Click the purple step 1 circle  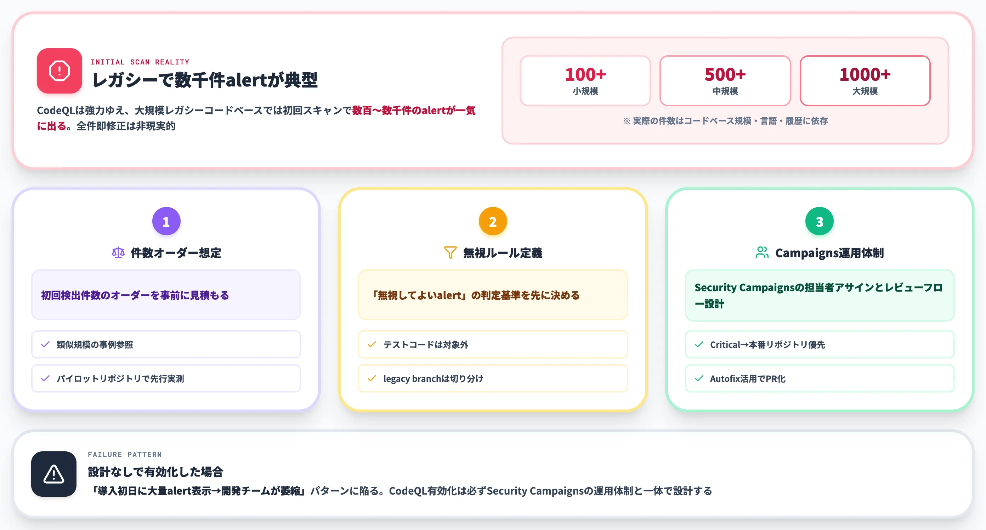tap(166, 221)
